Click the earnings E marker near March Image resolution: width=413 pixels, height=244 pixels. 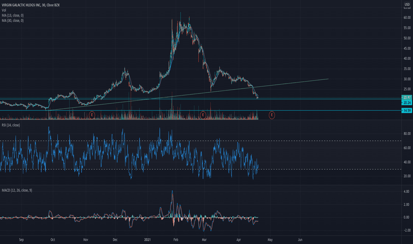click(203, 115)
